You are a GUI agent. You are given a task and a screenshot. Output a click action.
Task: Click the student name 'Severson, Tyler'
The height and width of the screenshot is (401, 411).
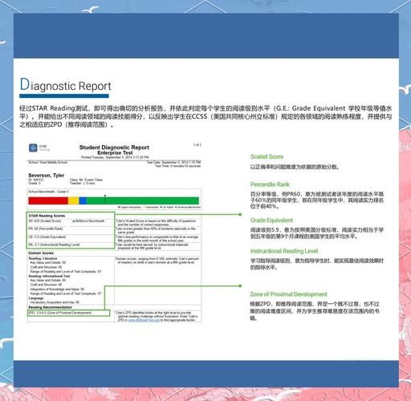(x=47, y=176)
